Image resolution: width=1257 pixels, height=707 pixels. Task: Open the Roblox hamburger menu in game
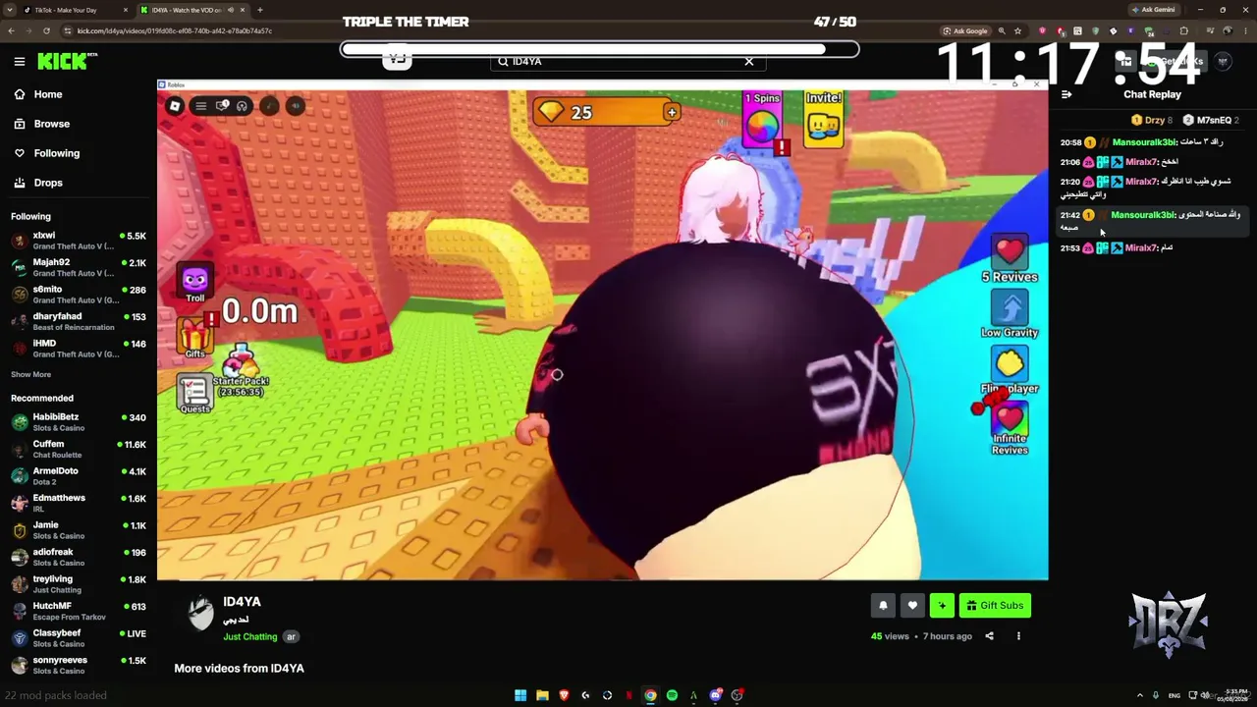click(x=200, y=106)
